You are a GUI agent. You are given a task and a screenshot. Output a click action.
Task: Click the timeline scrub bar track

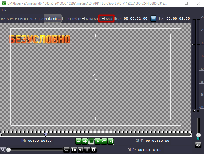click(x=96, y=135)
